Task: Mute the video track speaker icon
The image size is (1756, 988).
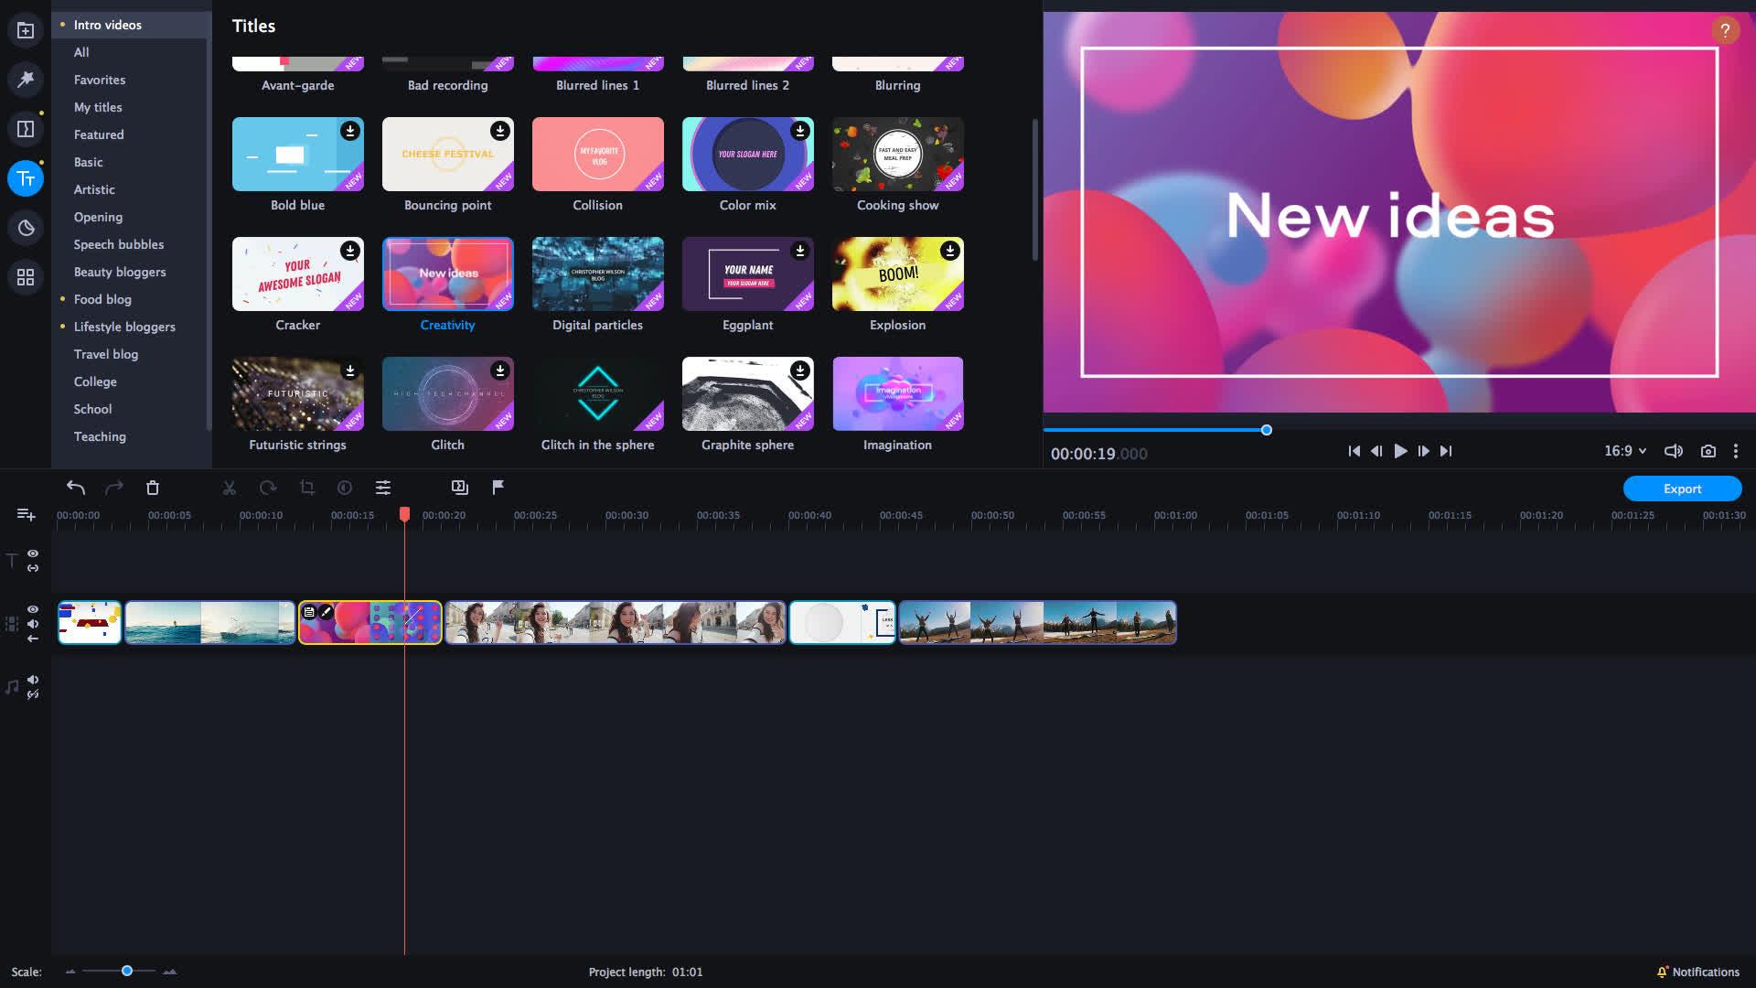Action: (x=33, y=625)
